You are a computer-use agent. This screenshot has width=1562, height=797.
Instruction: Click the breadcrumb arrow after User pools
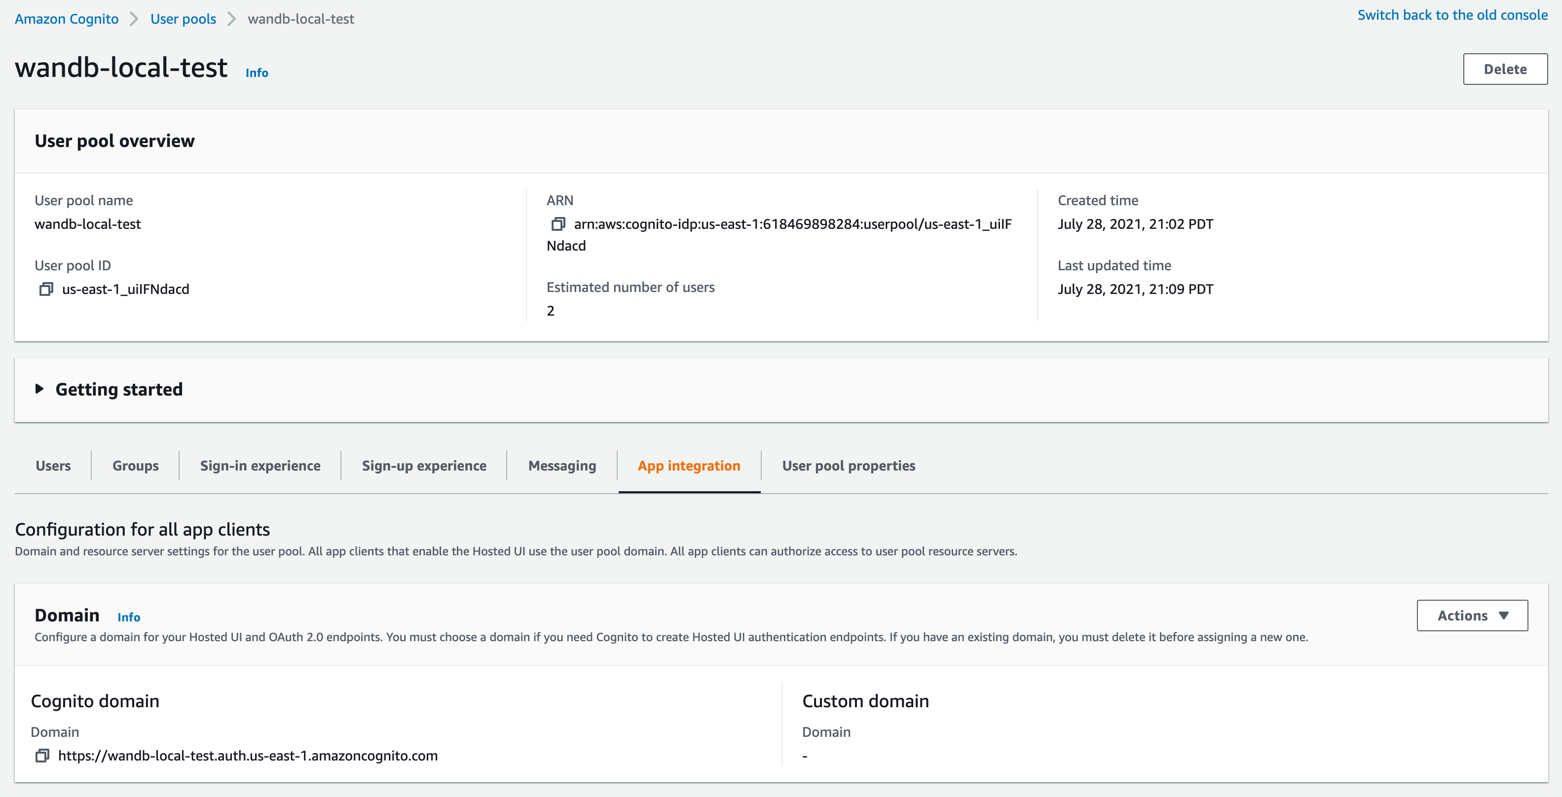pos(231,18)
